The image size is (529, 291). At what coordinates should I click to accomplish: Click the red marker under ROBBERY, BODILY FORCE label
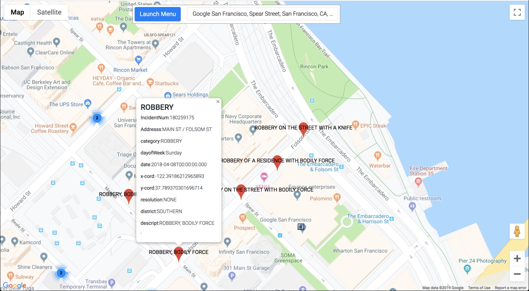[x=179, y=255]
